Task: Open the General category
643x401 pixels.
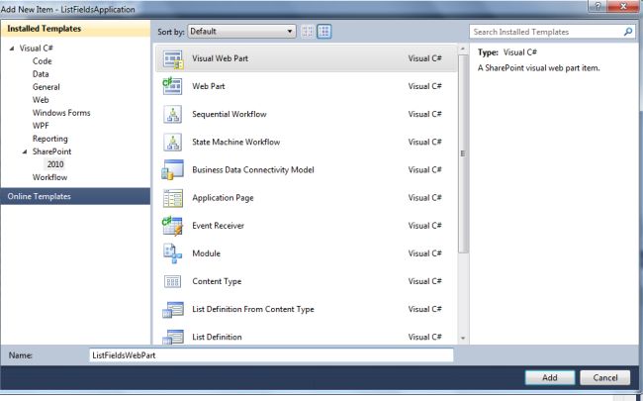Action: coord(46,87)
